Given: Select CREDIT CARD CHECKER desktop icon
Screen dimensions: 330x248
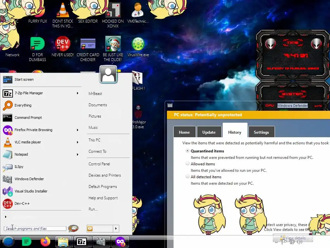Looking at the screenshot, I should (x=88, y=49).
